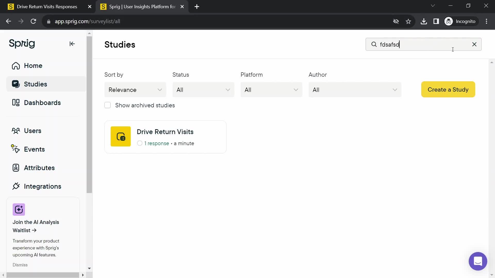Navigate to Attributes section
The height and width of the screenshot is (278, 495).
(x=39, y=168)
